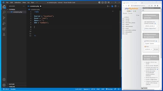This screenshot has width=163, height=91.
Task: Open the run options dropdown arrow
Action: click(110, 6)
